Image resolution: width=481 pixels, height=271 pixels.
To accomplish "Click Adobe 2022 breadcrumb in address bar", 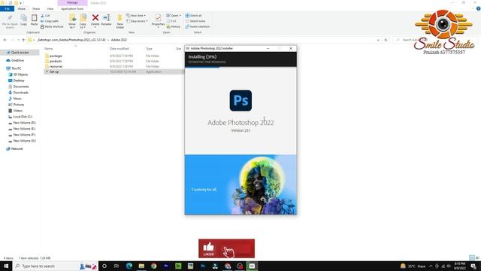I will 119,40.
